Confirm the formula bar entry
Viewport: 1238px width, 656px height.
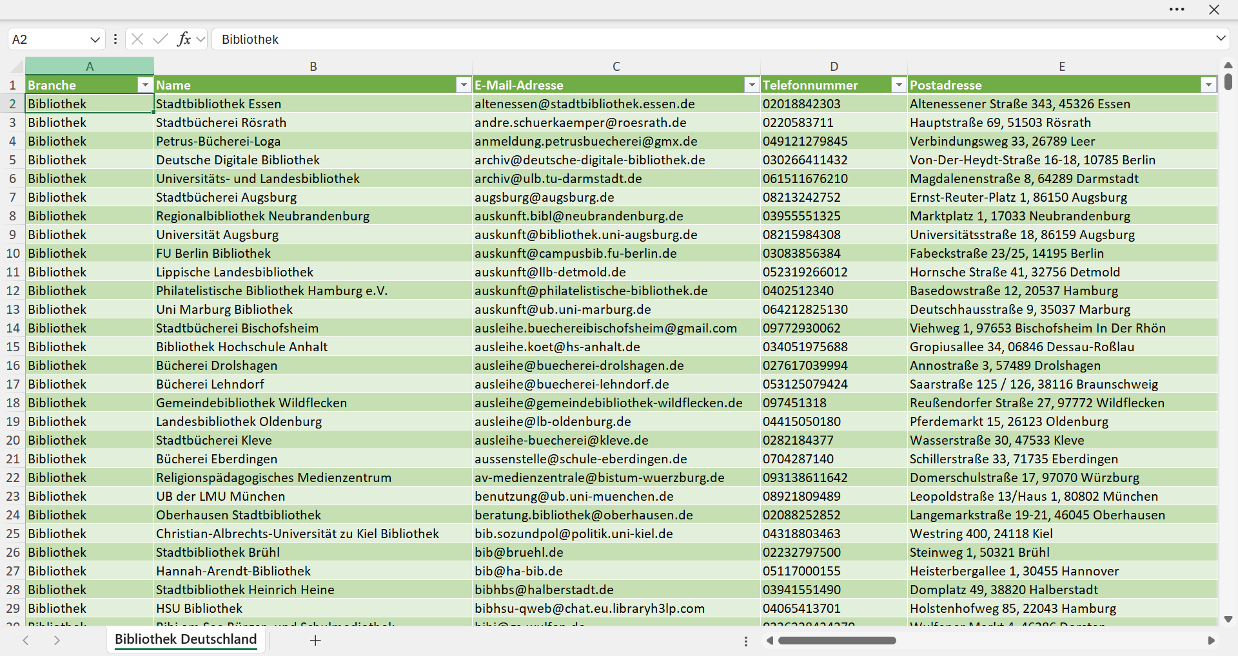pyautogui.click(x=160, y=39)
